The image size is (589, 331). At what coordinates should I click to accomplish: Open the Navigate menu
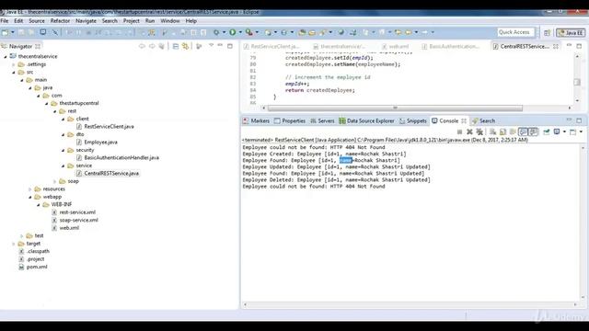pos(86,21)
